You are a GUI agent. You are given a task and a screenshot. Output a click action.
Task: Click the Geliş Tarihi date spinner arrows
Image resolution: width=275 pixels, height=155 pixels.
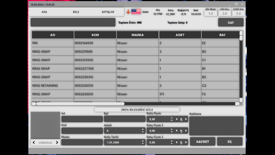tap(143, 142)
